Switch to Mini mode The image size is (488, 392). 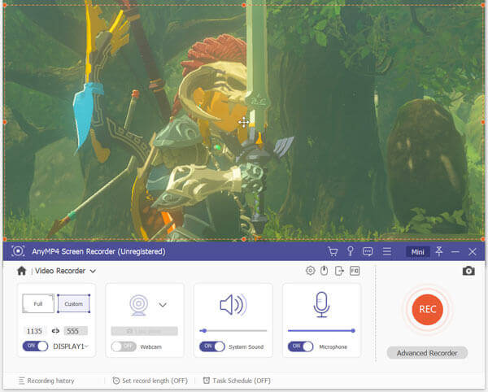(x=418, y=251)
